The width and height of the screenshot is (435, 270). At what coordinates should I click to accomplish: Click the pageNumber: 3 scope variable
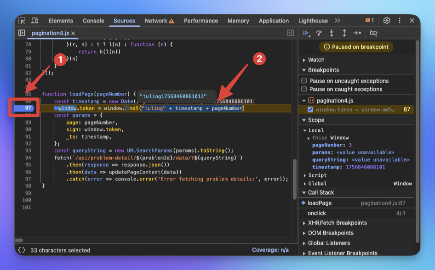pos(332,145)
